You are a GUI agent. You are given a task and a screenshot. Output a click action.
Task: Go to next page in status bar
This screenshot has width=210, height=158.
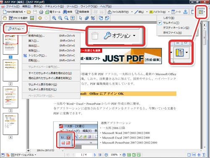pyautogui.click(x=95, y=155)
